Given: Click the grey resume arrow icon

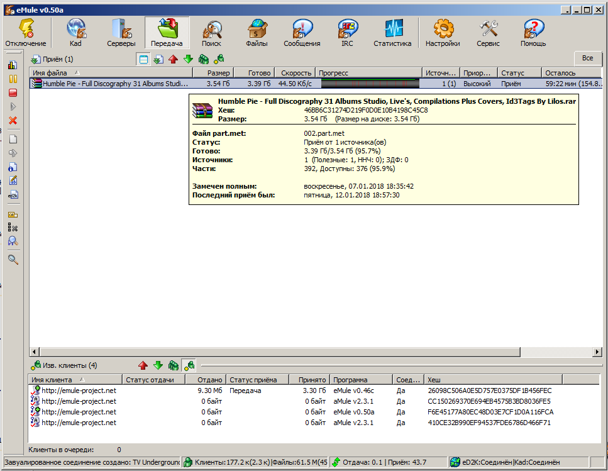Looking at the screenshot, I should (13, 107).
